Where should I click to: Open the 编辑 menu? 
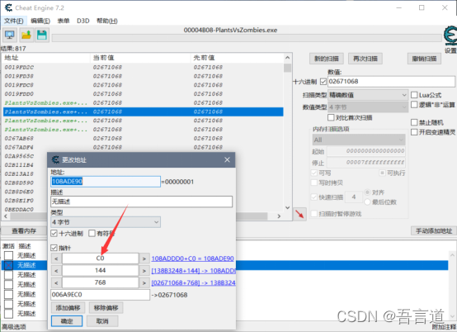[40, 21]
